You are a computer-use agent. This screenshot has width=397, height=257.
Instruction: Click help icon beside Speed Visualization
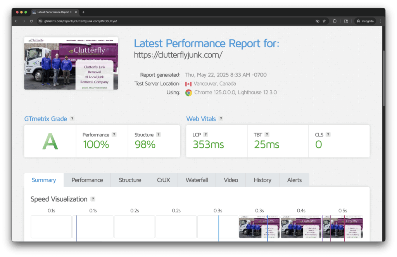coord(93,199)
